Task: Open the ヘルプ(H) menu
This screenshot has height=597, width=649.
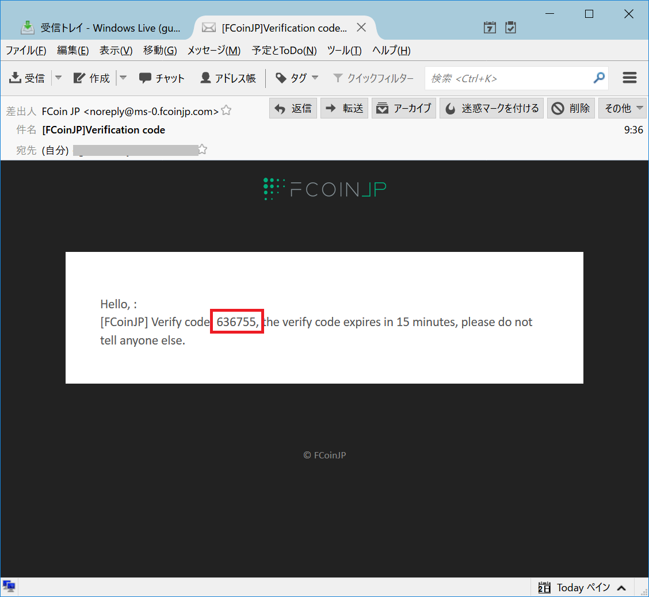Action: (x=391, y=51)
